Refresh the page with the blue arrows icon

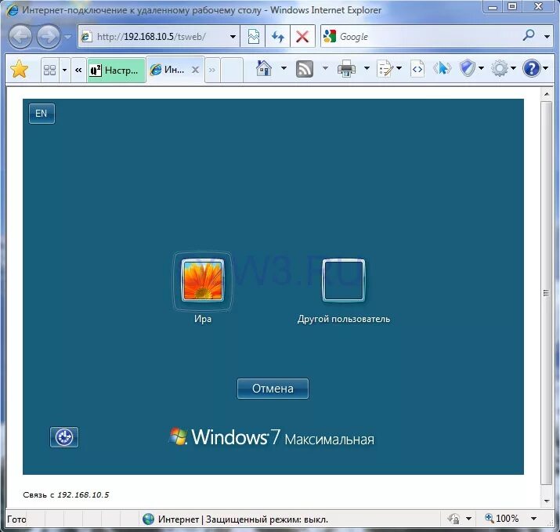point(278,37)
